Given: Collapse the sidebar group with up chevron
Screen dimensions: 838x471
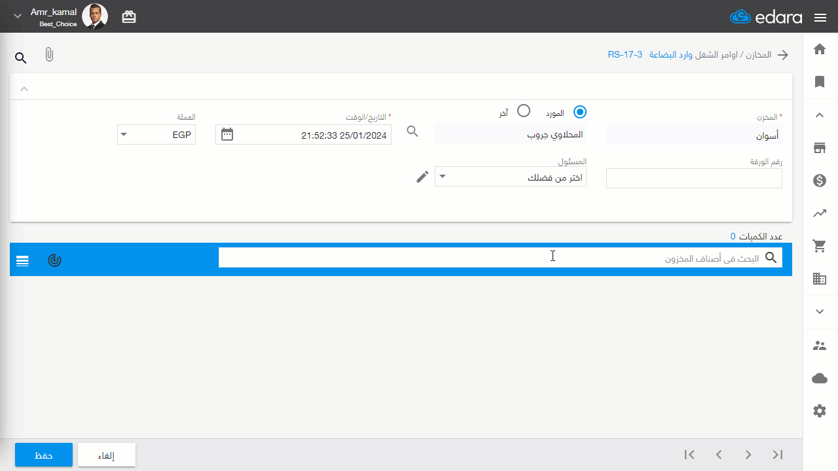Looking at the screenshot, I should click(x=820, y=115).
